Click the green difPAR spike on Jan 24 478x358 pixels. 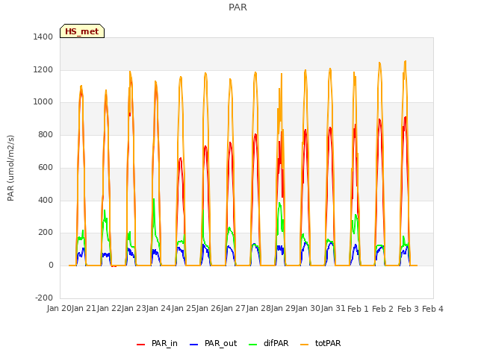(x=154, y=200)
